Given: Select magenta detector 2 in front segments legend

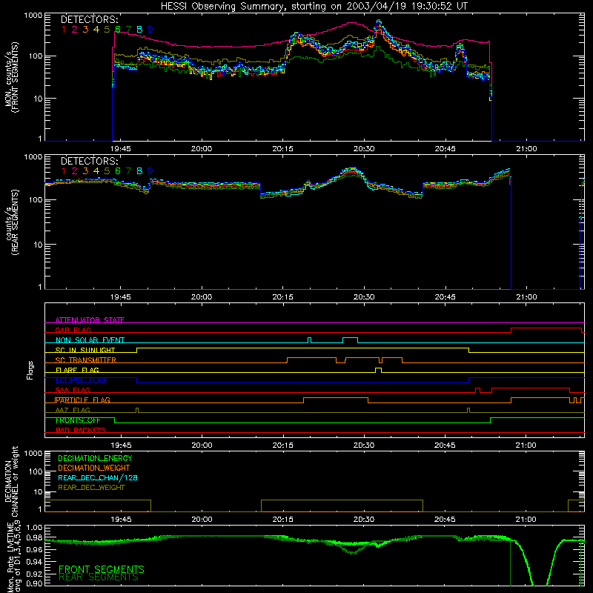Looking at the screenshot, I should [75, 30].
